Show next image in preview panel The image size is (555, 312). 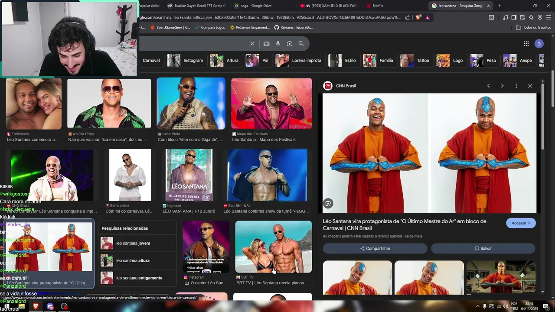(x=502, y=86)
